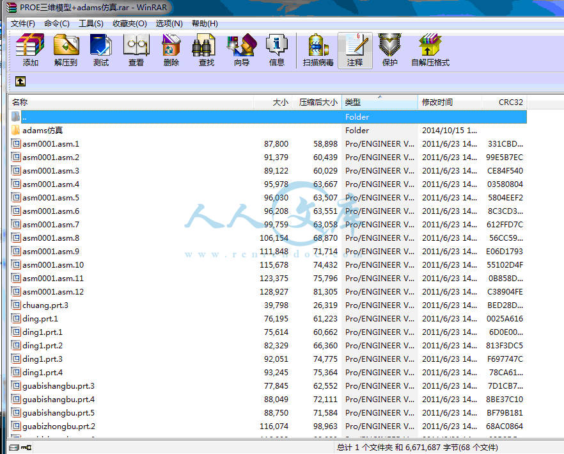Select file asm0001.asm.4
Screen dimensions: 564x454
coord(51,184)
